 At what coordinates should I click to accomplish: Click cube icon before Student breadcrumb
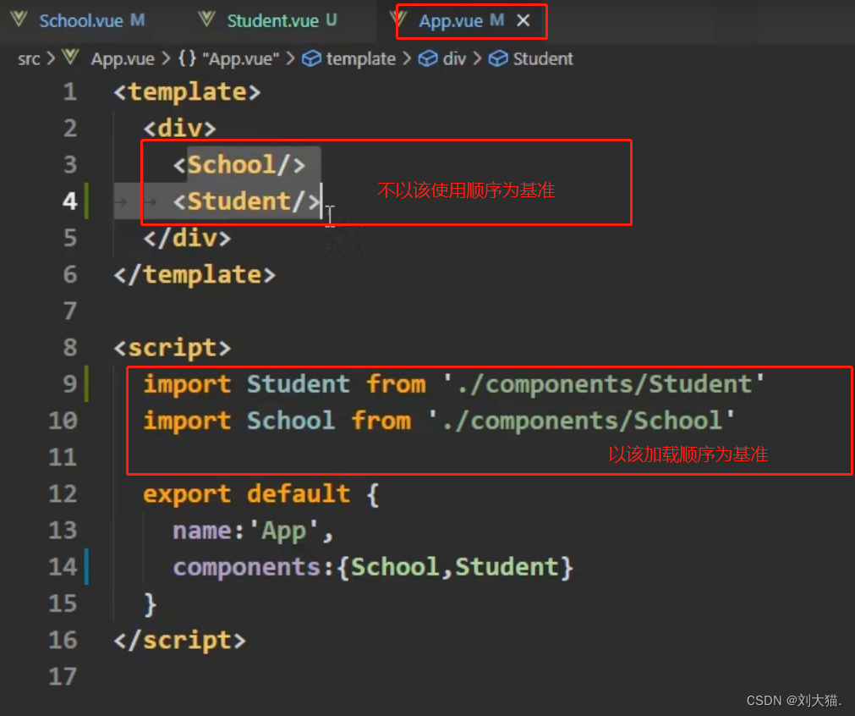[498, 58]
